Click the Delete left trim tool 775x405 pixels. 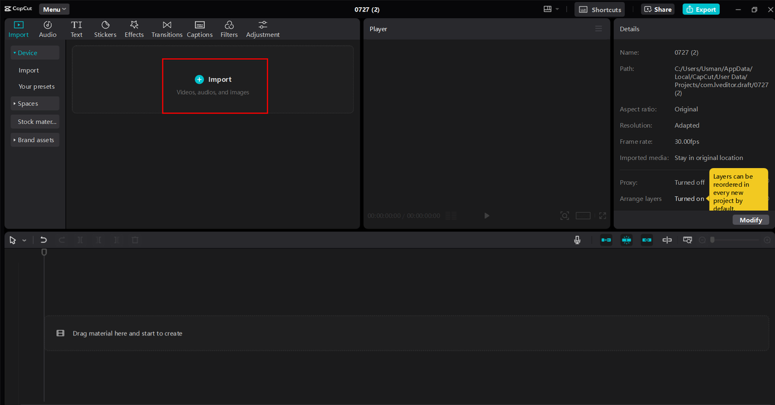pos(98,240)
